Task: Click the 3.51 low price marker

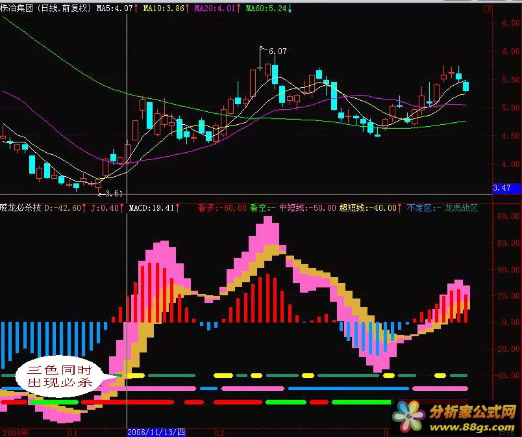Action: 114,193
